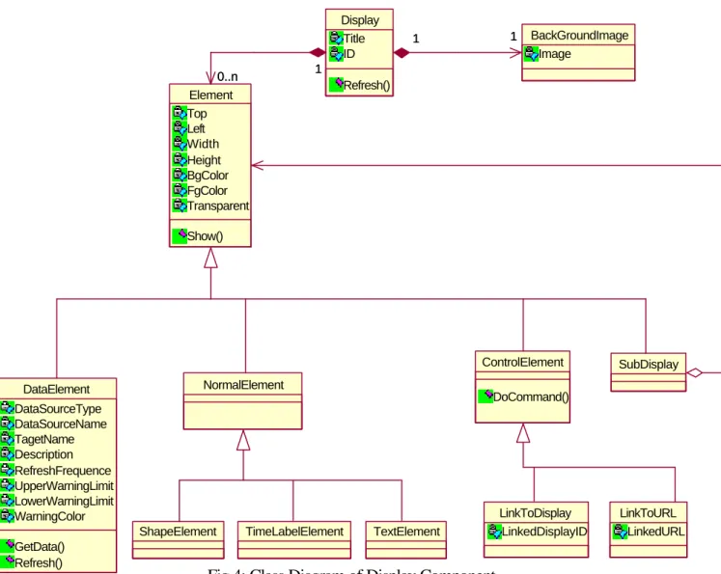Screen dimensions: 721x574
Task: Click the Transparent attribute text
Action: (x=218, y=205)
